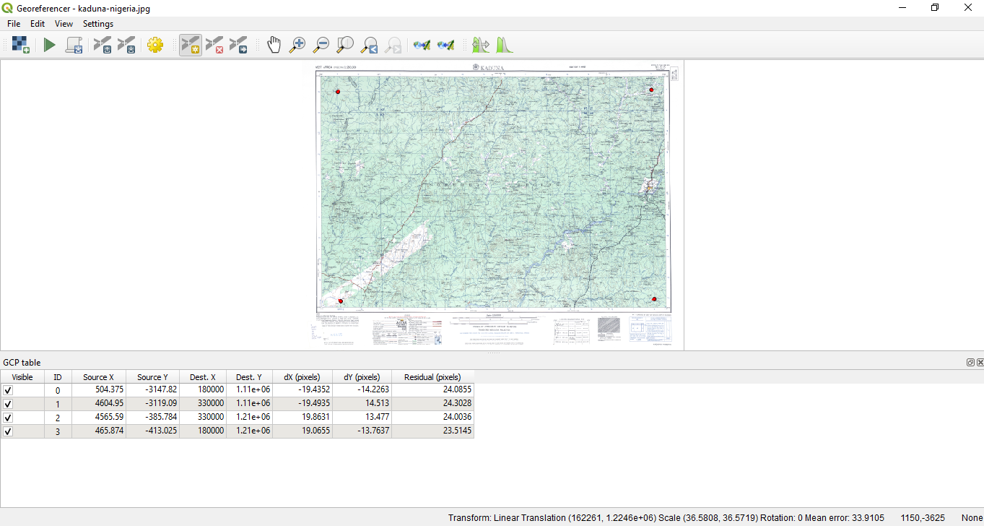Image resolution: width=984 pixels, height=526 pixels.
Task: Sort by Source X column header
Action: [x=99, y=377]
